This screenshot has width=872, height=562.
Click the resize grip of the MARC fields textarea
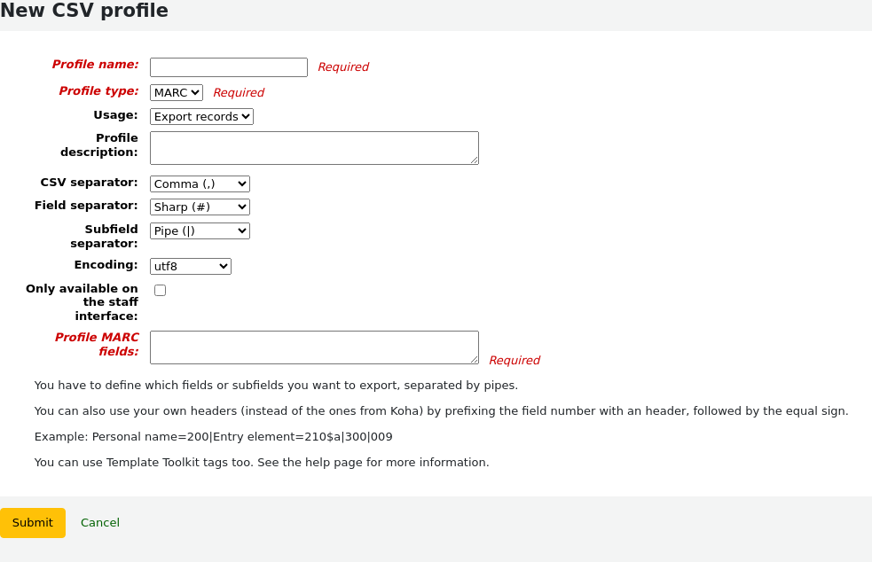(475, 362)
